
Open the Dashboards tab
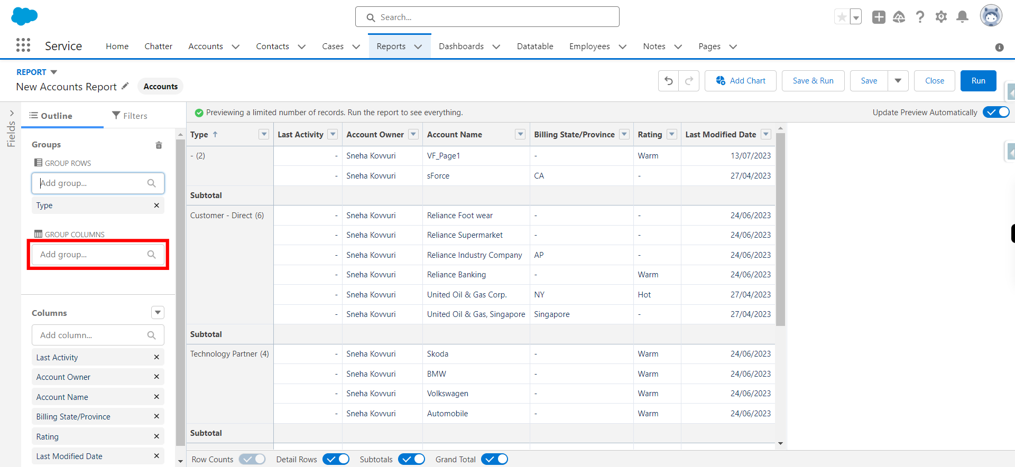(x=462, y=46)
